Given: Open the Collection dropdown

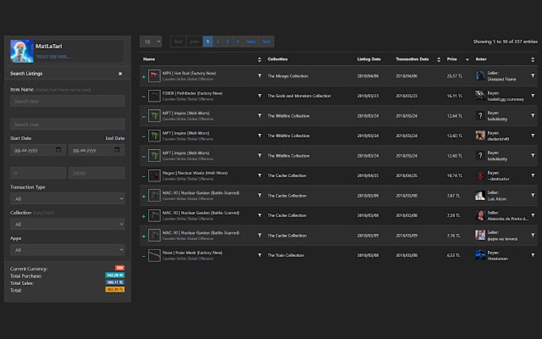Looking at the screenshot, I should [67, 224].
